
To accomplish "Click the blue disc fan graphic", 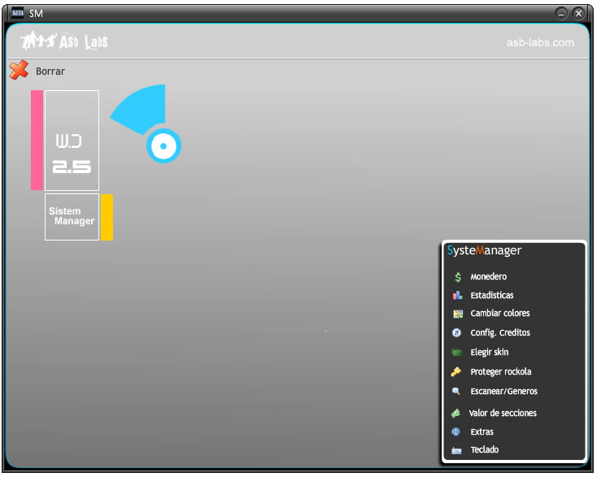I will (146, 124).
